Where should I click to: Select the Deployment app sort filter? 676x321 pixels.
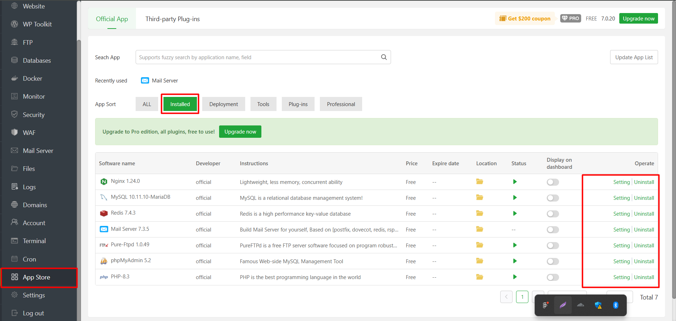223,104
